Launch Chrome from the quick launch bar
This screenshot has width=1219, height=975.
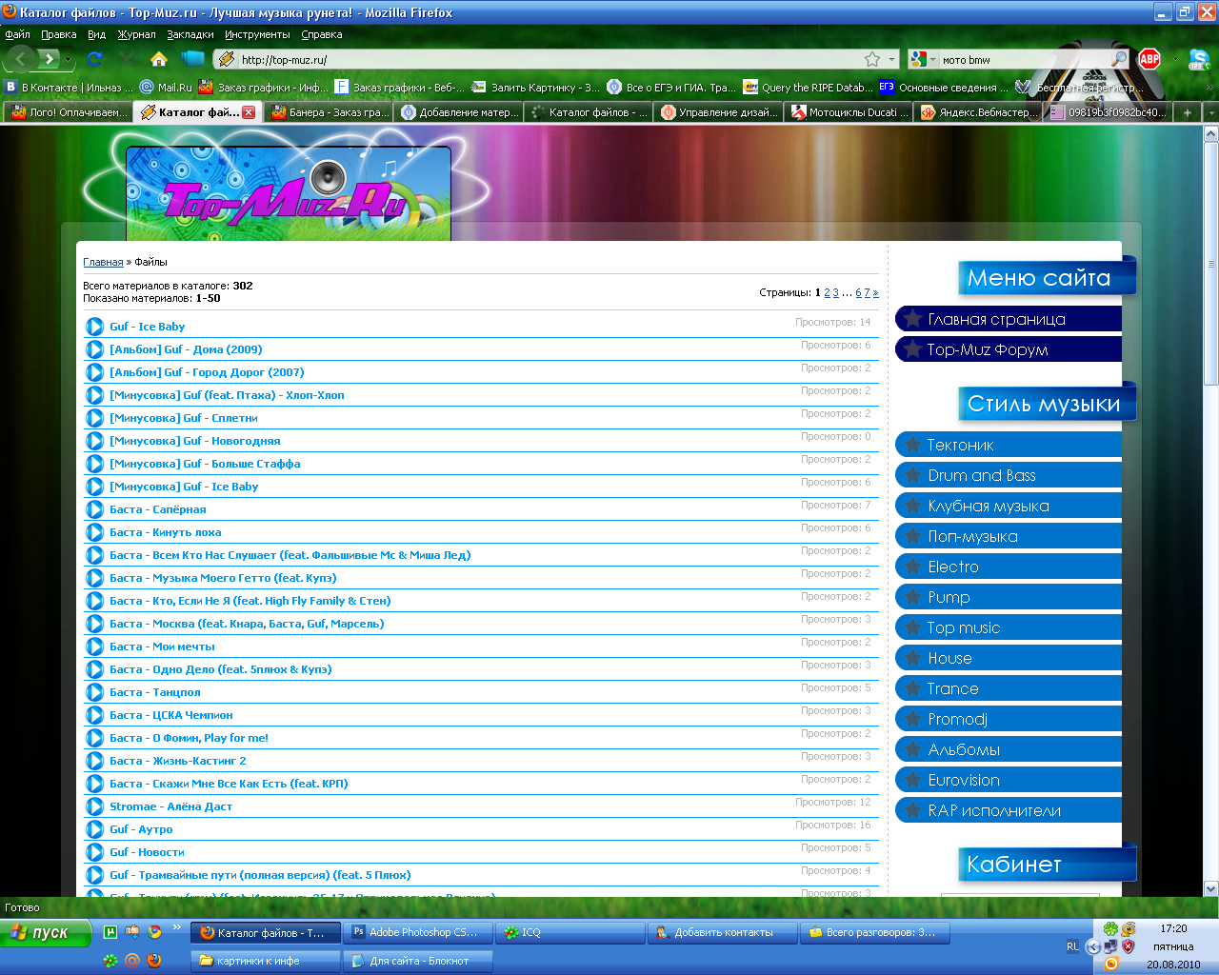pos(154,932)
